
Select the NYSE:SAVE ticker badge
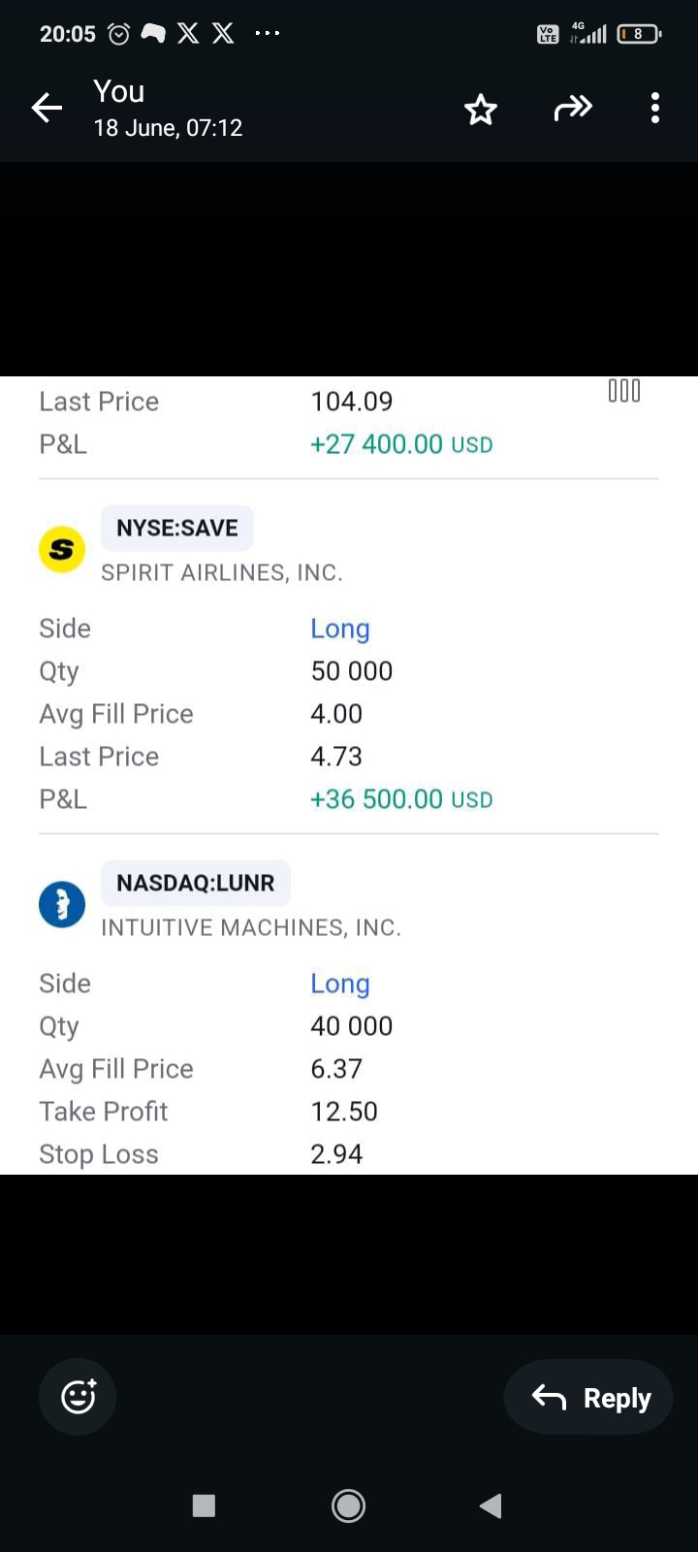click(177, 528)
